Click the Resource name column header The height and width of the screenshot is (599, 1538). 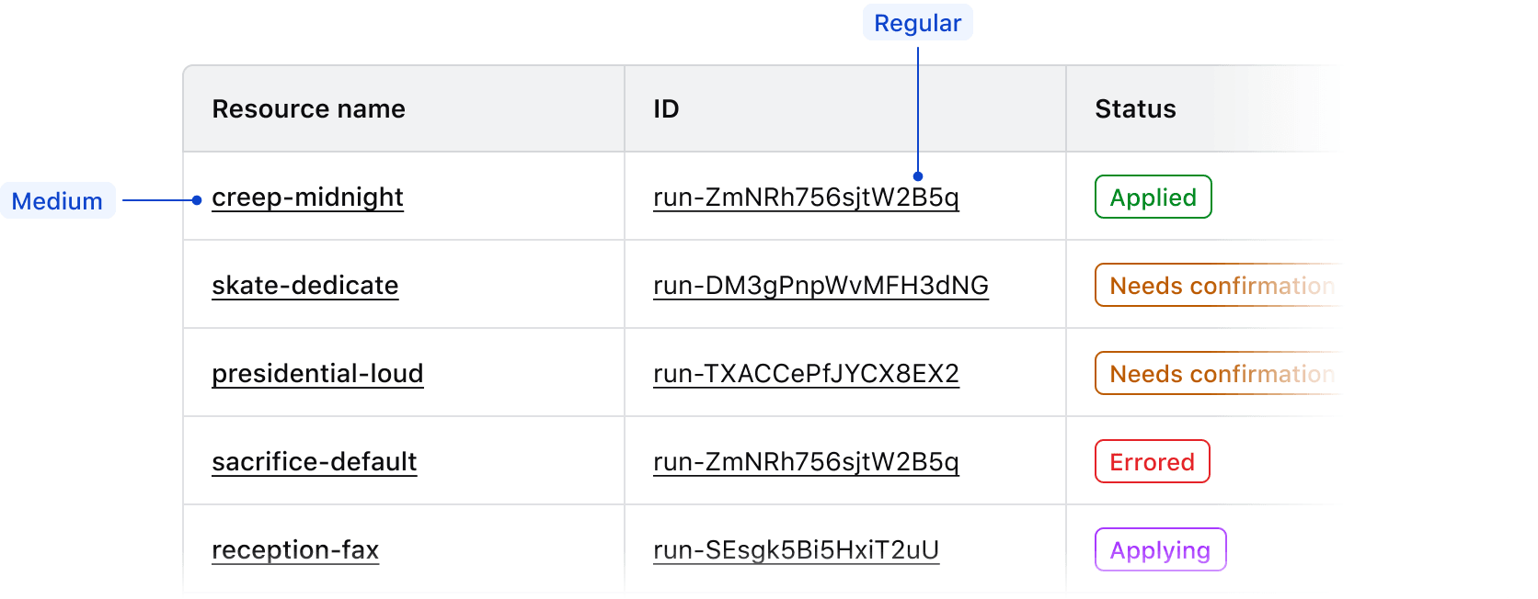pos(308,108)
